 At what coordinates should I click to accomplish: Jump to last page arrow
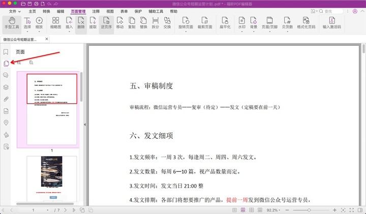tap(74, 210)
